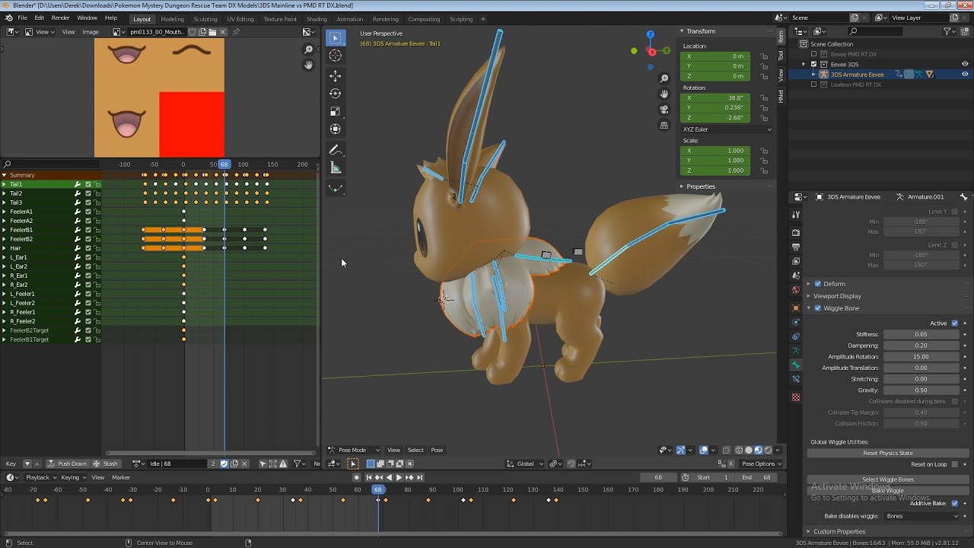Click the Select Wiggle Bones button
974x548 pixels.
coord(888,479)
